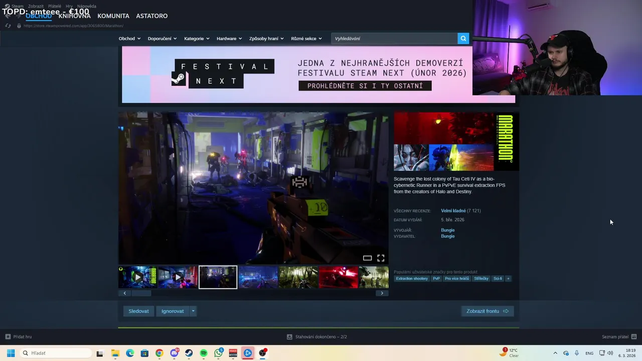Image resolution: width=642 pixels, height=361 pixels.
Task: Open the weather widget showing 12°C
Action: [509, 352]
